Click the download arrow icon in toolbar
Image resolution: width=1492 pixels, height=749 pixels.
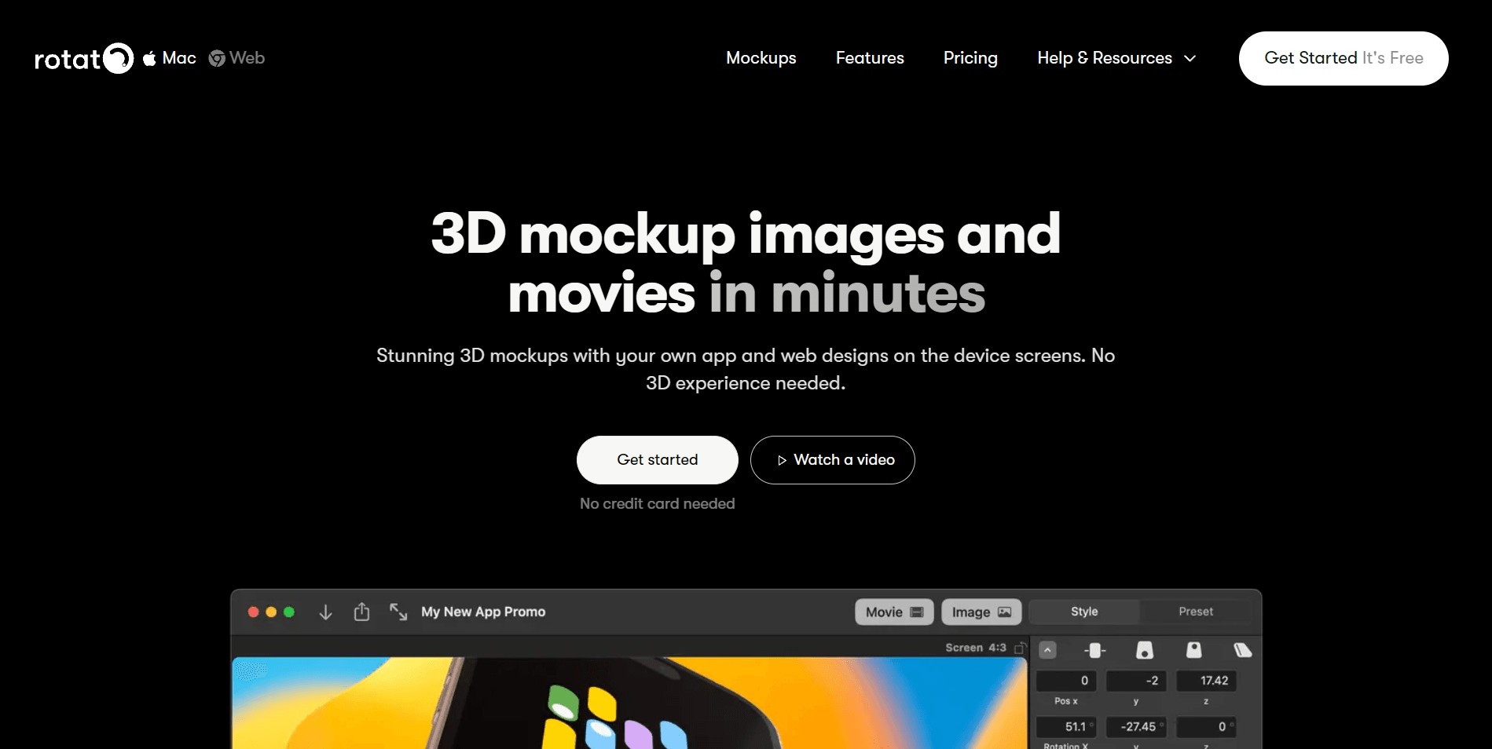point(325,612)
